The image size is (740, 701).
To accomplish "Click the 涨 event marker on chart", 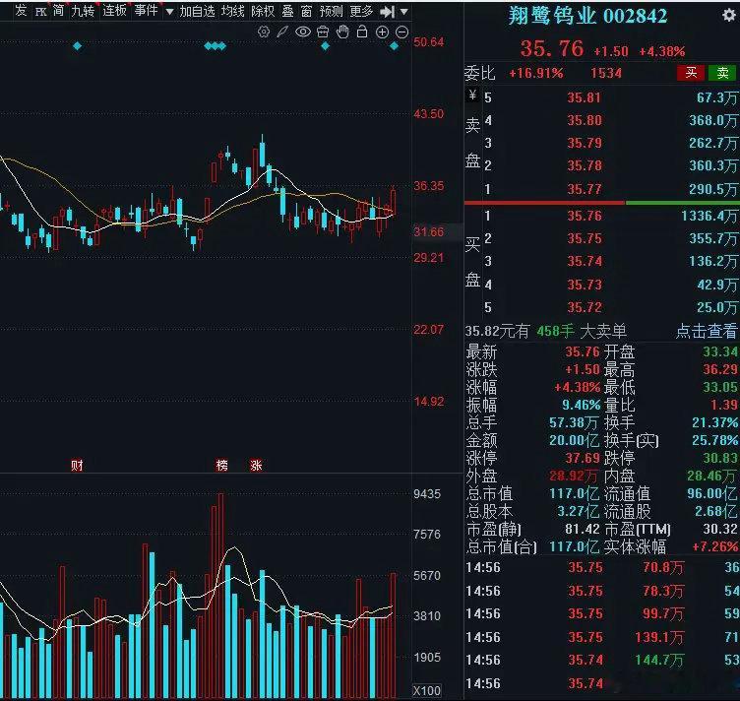I will pyautogui.click(x=256, y=466).
